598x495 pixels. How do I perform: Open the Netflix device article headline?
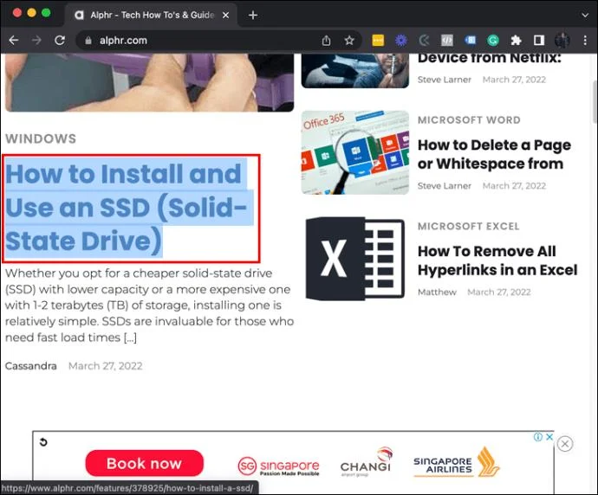490,59
